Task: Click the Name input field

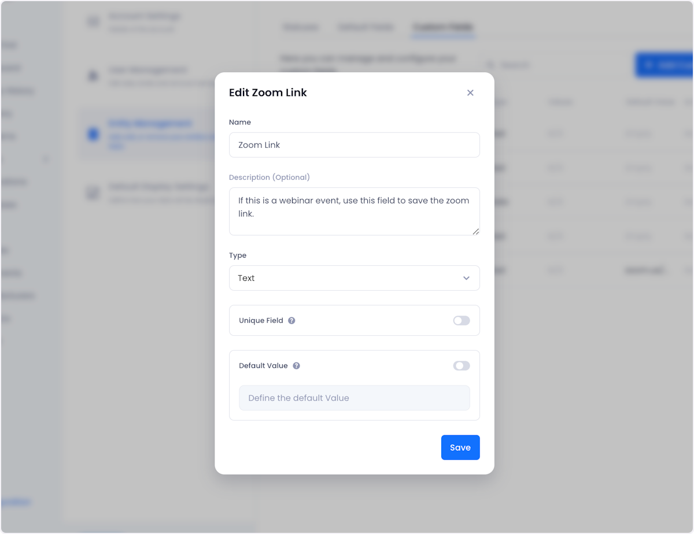Action: pos(355,145)
